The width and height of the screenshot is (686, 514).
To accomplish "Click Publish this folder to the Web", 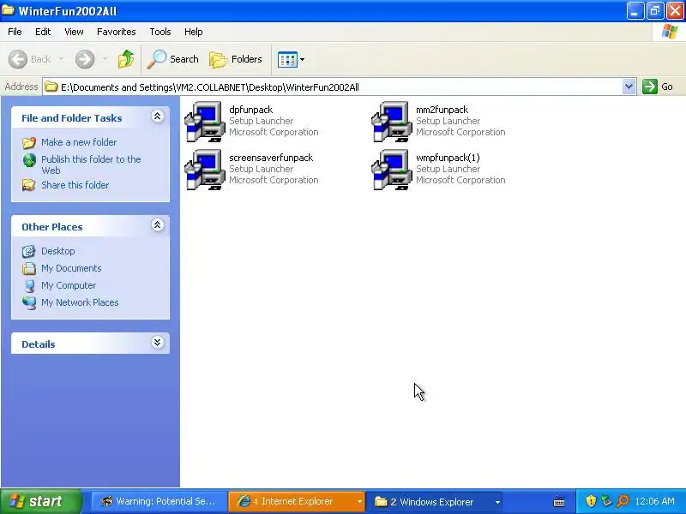I will point(91,164).
